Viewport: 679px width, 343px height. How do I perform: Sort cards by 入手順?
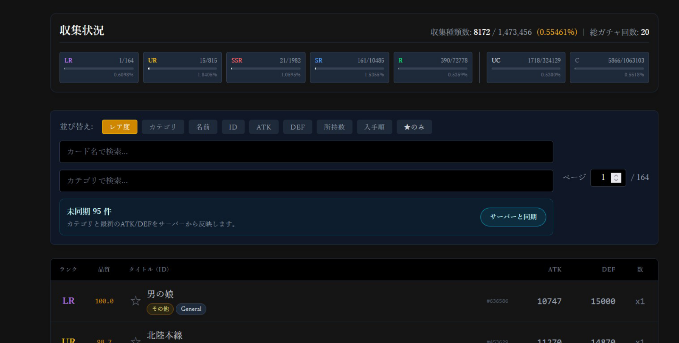point(375,127)
